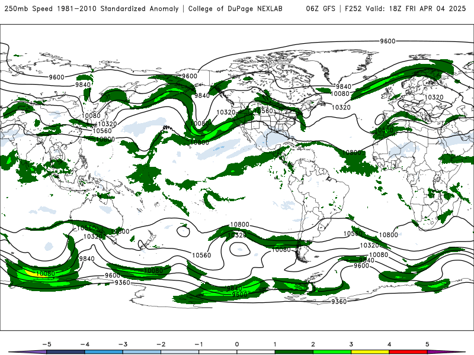Click the yellow 3 to 4 colorbar segment
This screenshot has height=355, width=474.
(x=370, y=352)
